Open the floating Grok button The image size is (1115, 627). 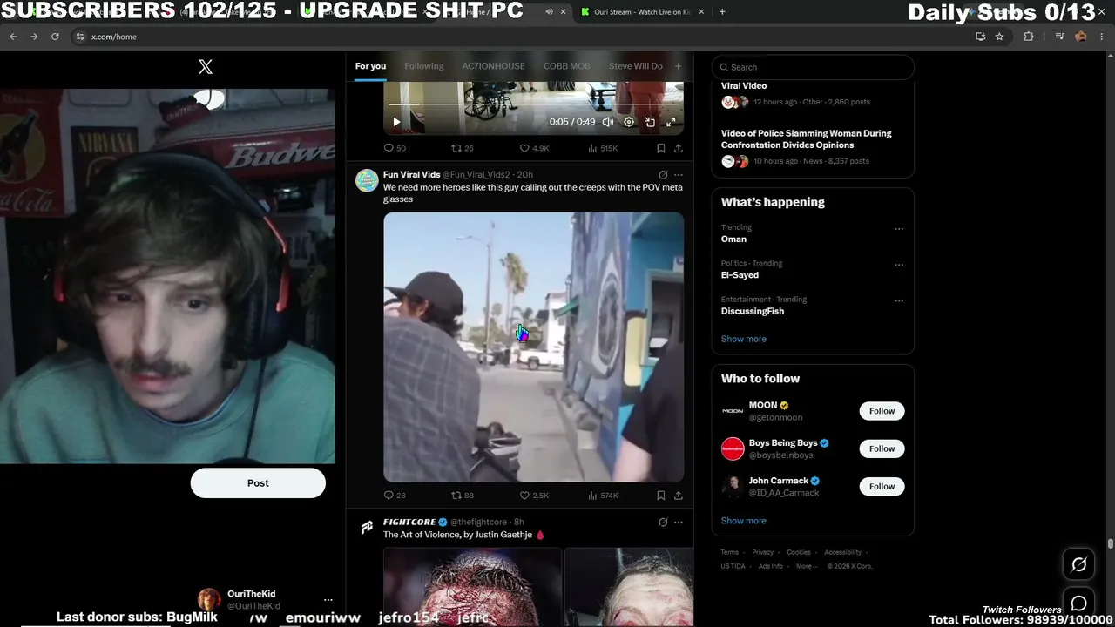pyautogui.click(x=1078, y=565)
